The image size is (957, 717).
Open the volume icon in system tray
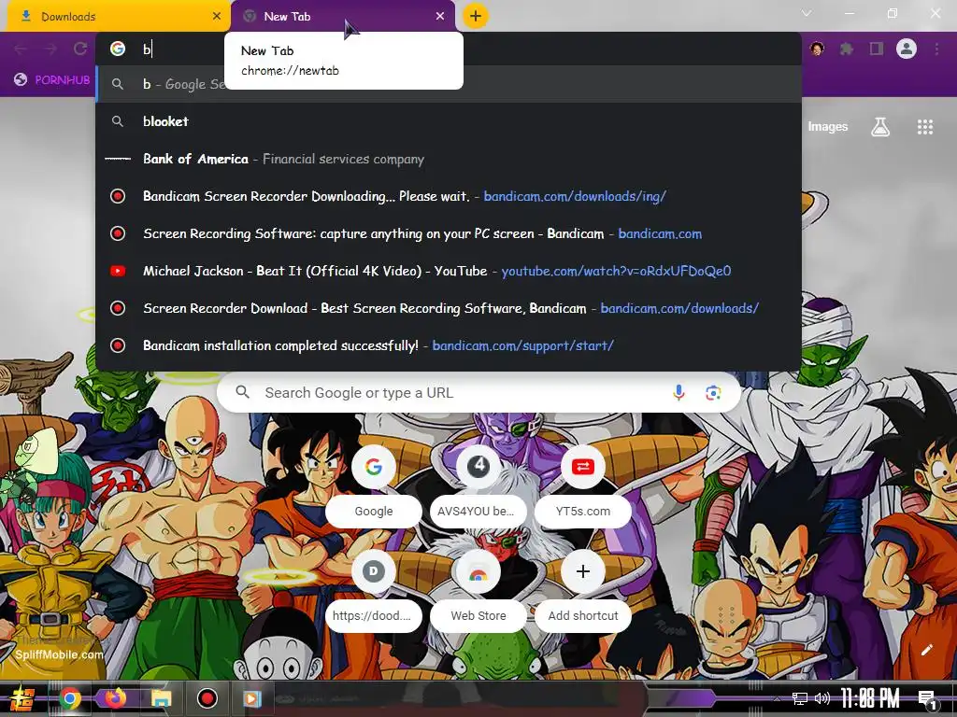822,698
